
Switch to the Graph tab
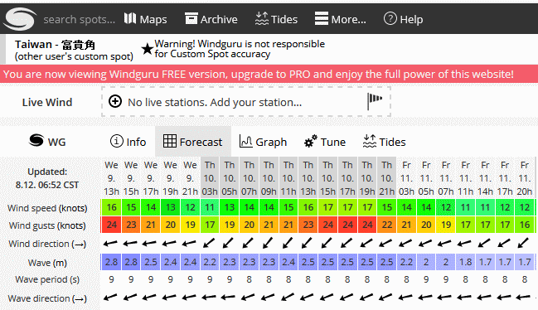[x=263, y=142]
